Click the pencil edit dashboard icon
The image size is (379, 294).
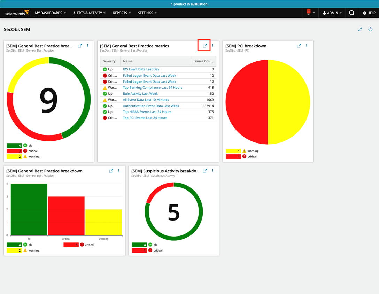[360, 29]
